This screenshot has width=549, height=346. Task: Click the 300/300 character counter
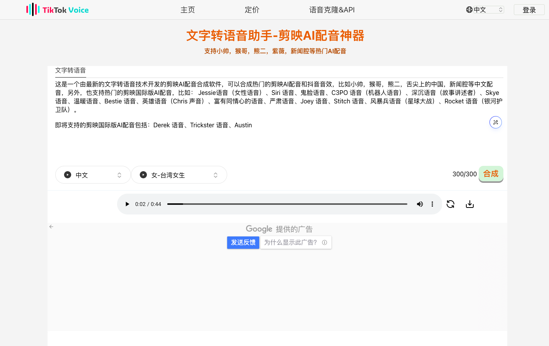click(x=465, y=174)
